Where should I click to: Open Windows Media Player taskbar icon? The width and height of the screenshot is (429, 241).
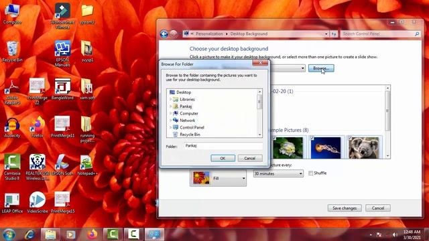(x=71, y=234)
